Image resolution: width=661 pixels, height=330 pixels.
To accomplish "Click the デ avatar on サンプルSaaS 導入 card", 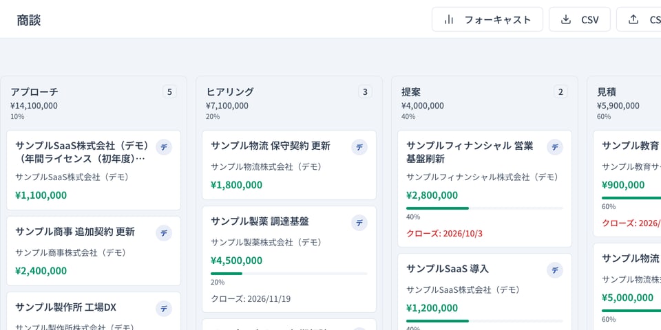I will click(x=555, y=270).
